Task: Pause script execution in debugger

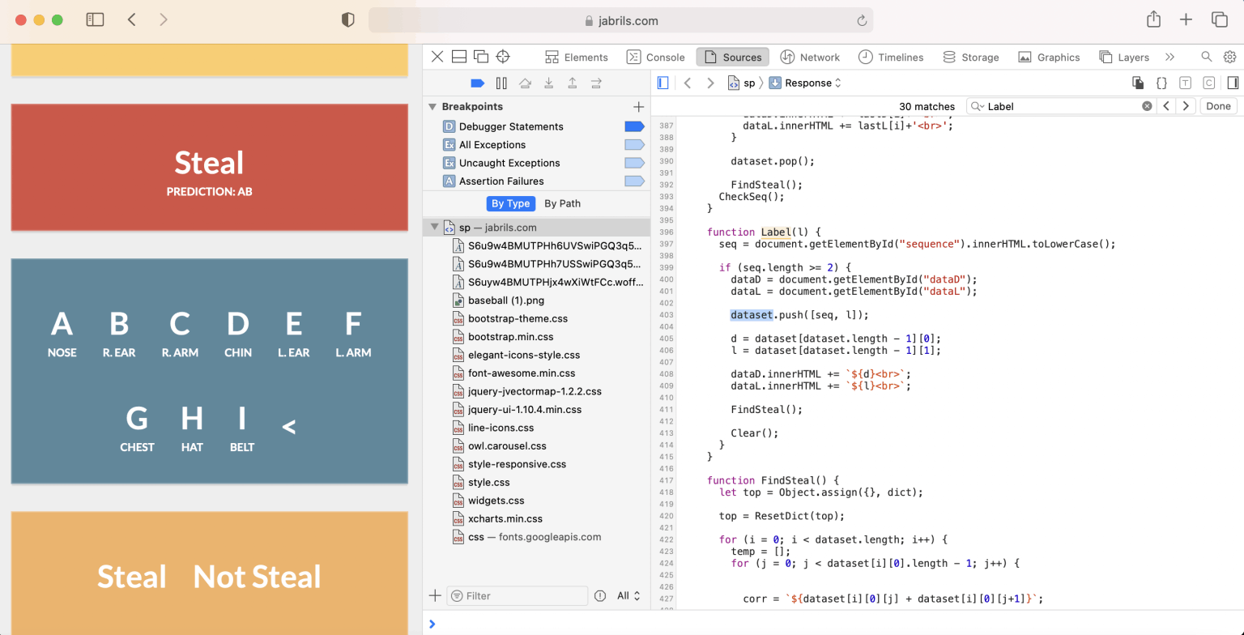Action: pyautogui.click(x=501, y=83)
